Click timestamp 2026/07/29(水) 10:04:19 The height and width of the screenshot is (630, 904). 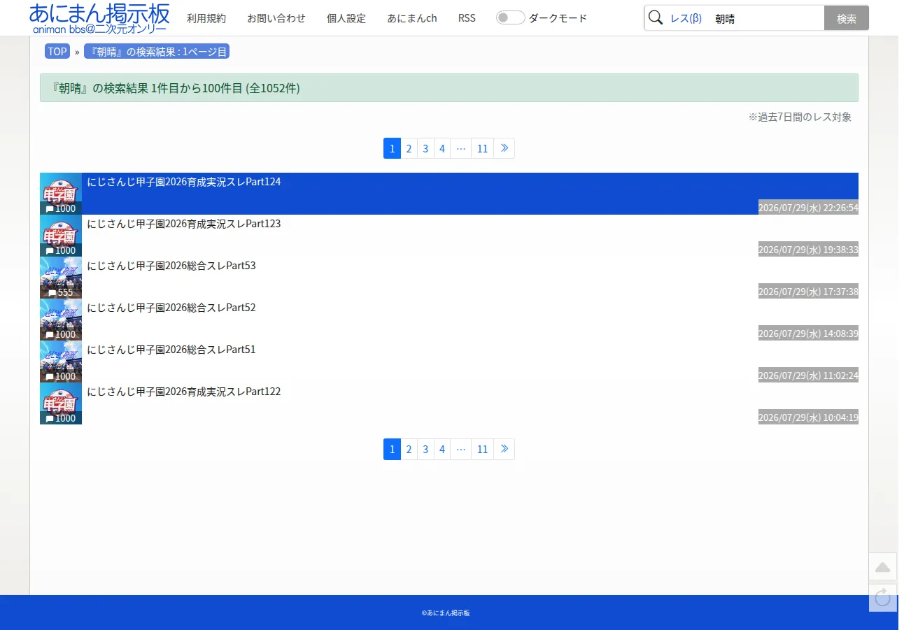click(x=808, y=417)
